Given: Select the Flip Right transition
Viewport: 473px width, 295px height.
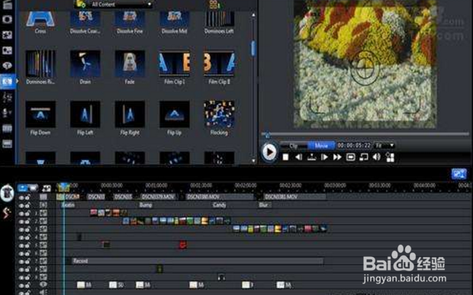Looking at the screenshot, I should click(x=130, y=114).
